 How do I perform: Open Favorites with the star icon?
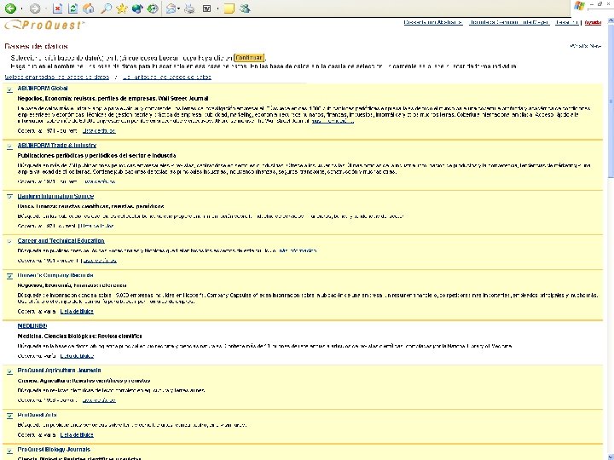[x=121, y=9]
